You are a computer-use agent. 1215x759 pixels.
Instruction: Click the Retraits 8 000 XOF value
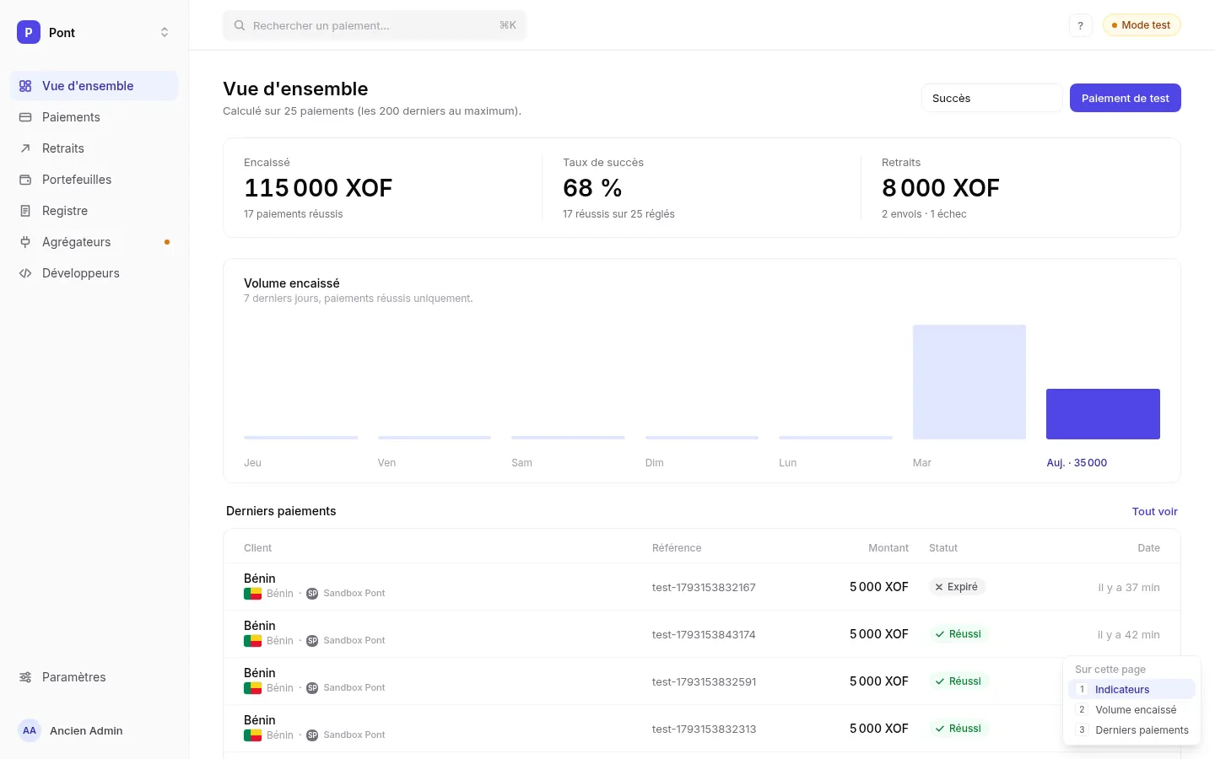pos(941,188)
